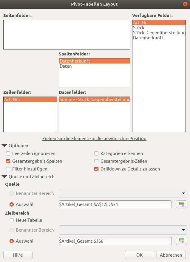Select Daten in Spaltenfelder list

tap(66, 66)
